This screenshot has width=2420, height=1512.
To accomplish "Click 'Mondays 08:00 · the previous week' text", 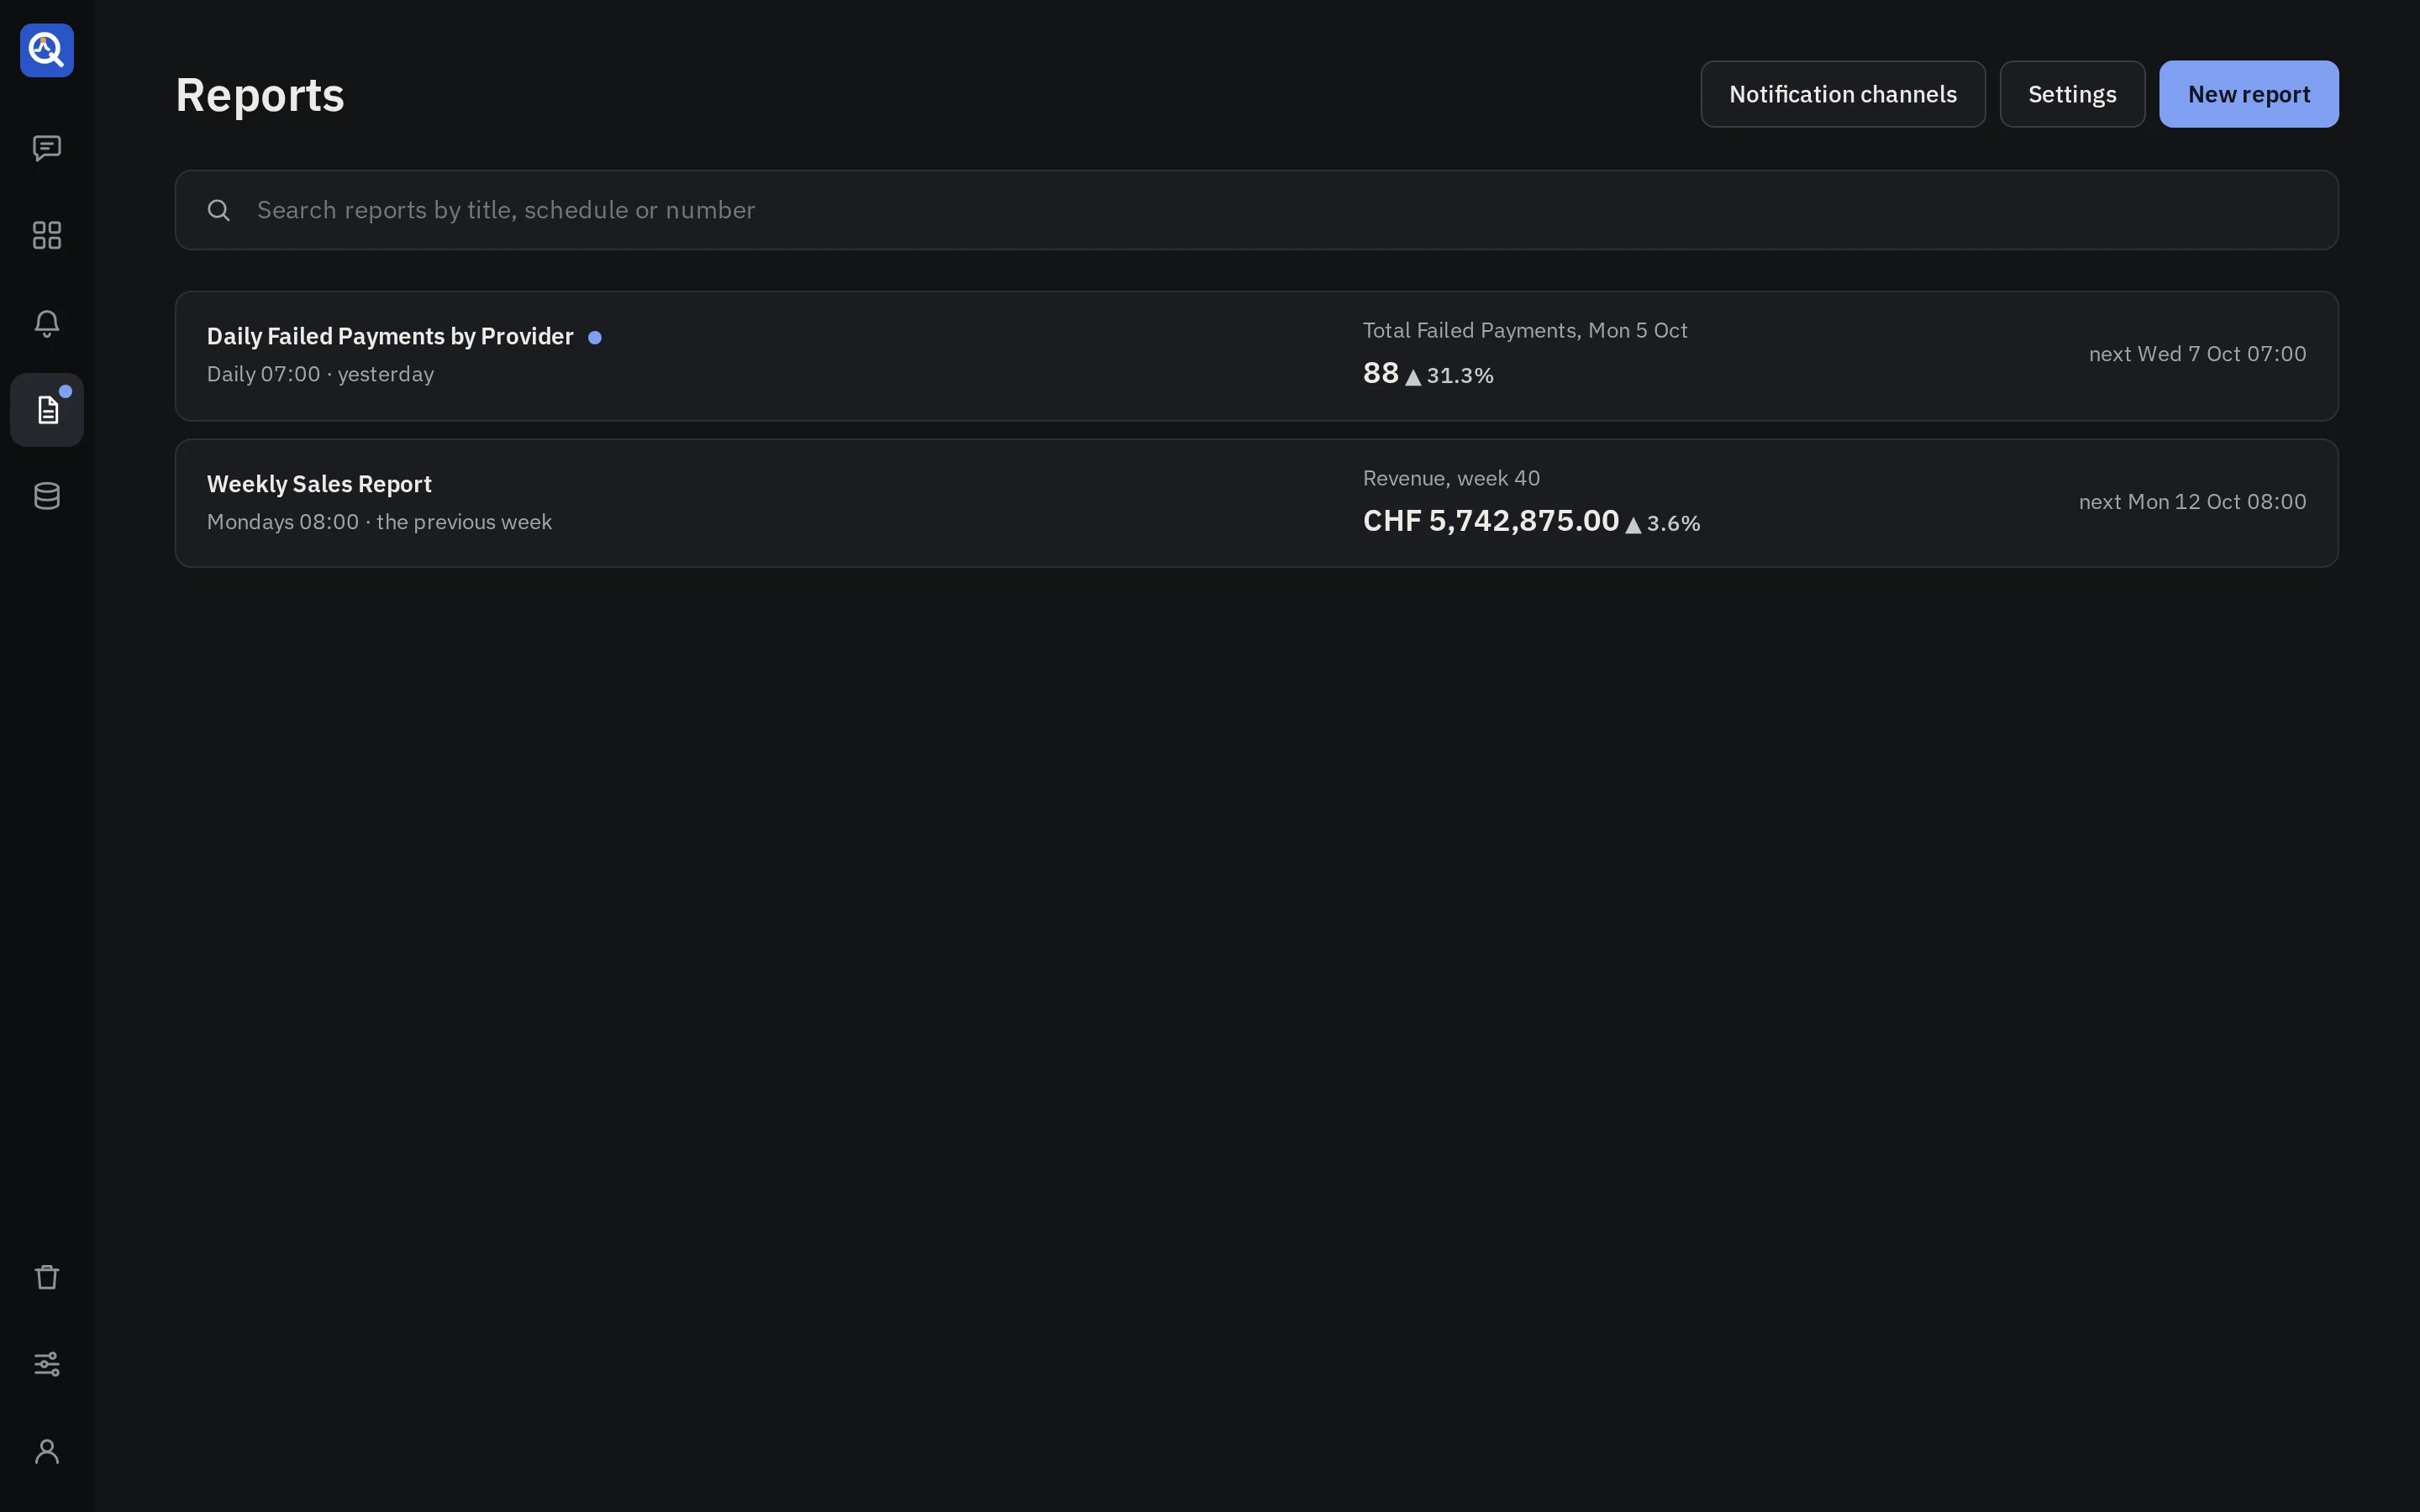I will pos(379,522).
